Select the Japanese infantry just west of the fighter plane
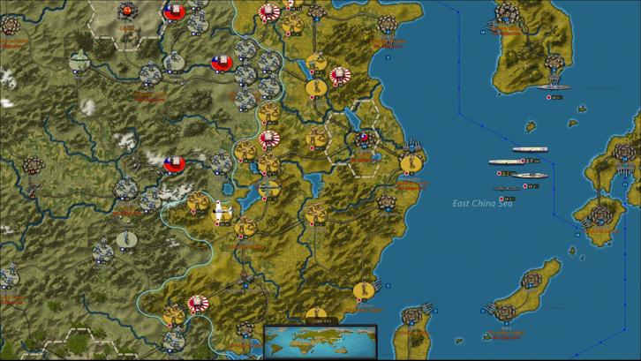 pyautogui.click(x=198, y=202)
